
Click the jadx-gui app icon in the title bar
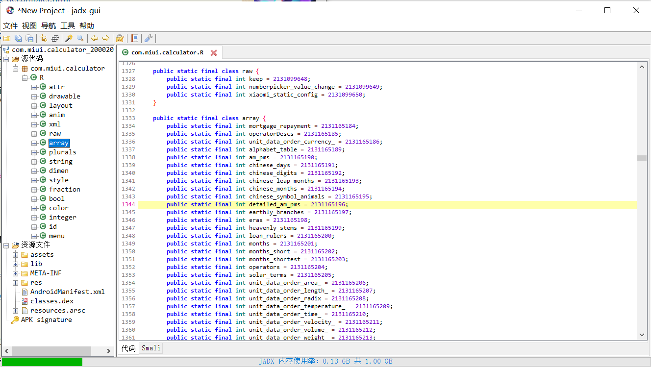pyautogui.click(x=10, y=10)
